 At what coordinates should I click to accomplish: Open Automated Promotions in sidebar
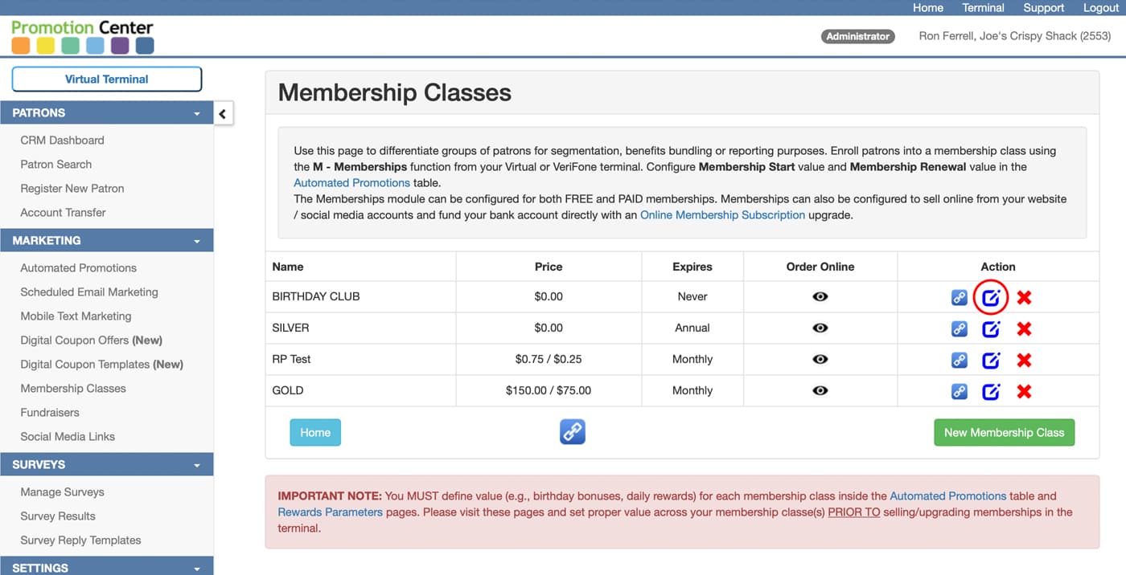pyautogui.click(x=78, y=267)
